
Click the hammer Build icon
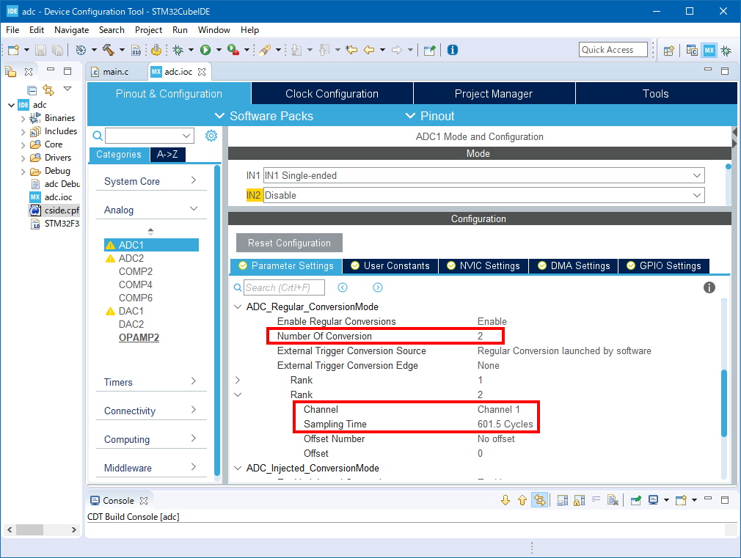click(x=109, y=50)
